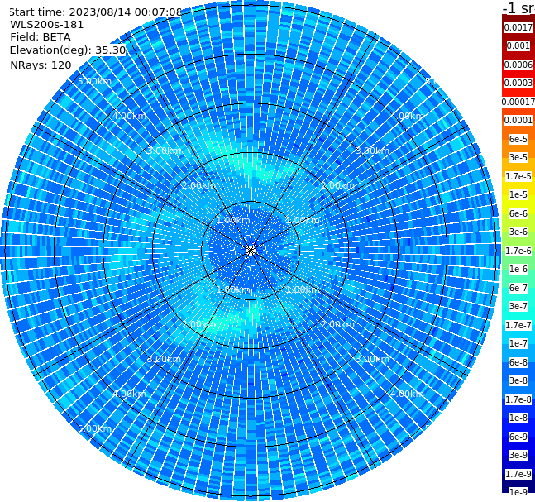The width and height of the screenshot is (535, 502).
Task: Click the lower-right 2.00km range label
Action: pos(337,324)
